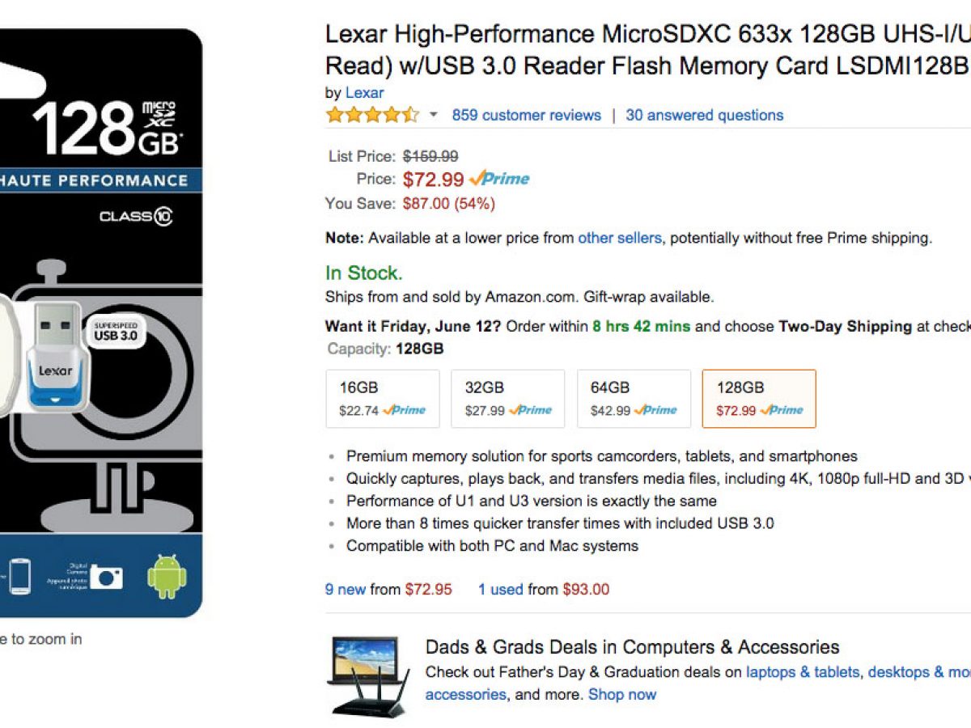Click the Lexar brand link
The width and height of the screenshot is (971, 728).
pyautogui.click(x=364, y=93)
